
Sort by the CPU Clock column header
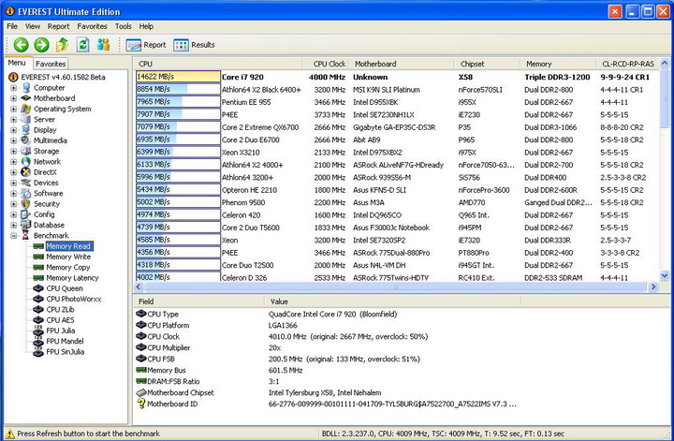tap(326, 64)
